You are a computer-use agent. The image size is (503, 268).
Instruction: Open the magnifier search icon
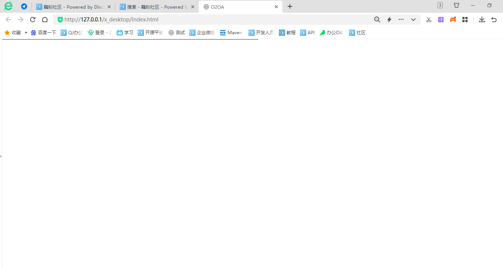click(x=377, y=19)
